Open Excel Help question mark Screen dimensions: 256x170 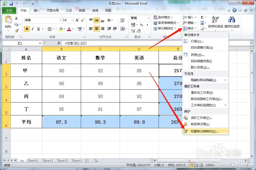[x=235, y=10]
